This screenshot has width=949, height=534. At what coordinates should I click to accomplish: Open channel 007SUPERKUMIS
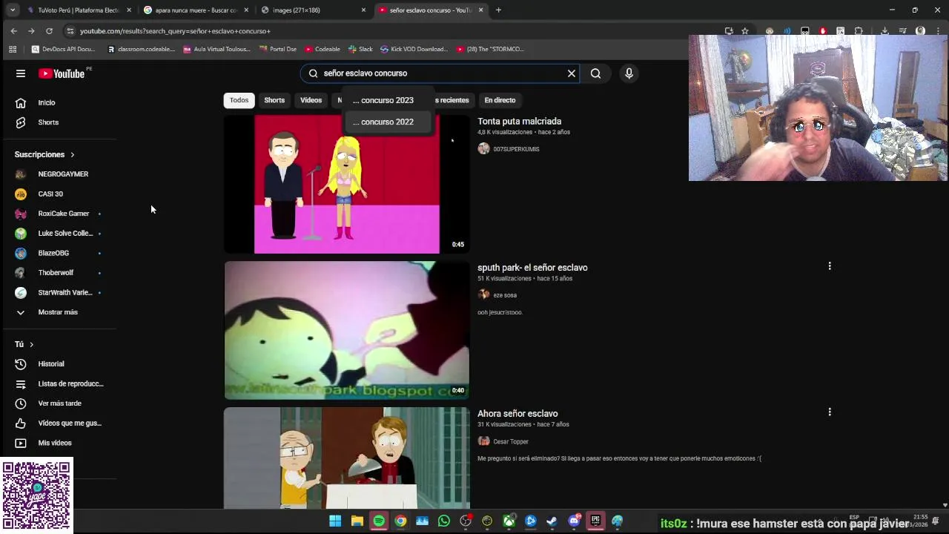pyautogui.click(x=516, y=149)
